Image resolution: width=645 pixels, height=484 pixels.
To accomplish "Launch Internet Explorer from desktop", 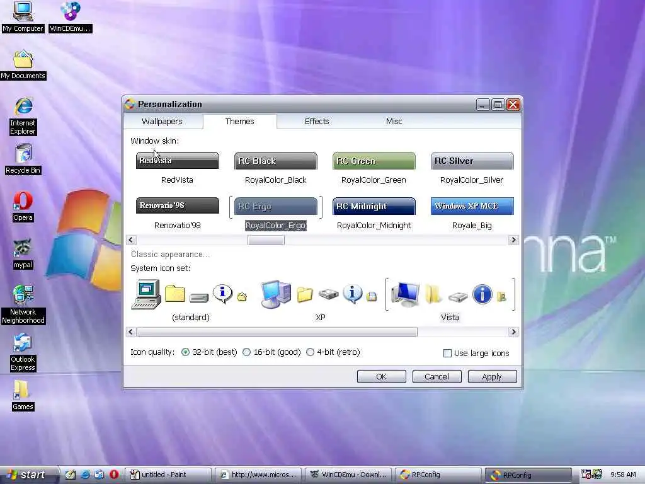I will click(x=23, y=116).
